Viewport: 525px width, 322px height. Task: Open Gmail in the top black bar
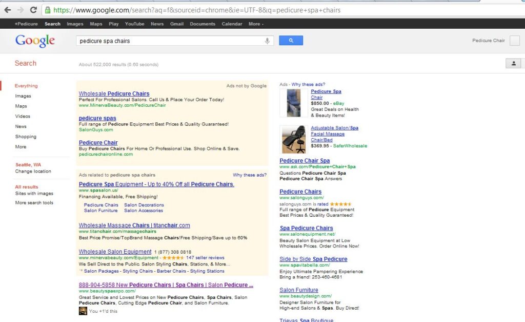[x=177, y=24]
